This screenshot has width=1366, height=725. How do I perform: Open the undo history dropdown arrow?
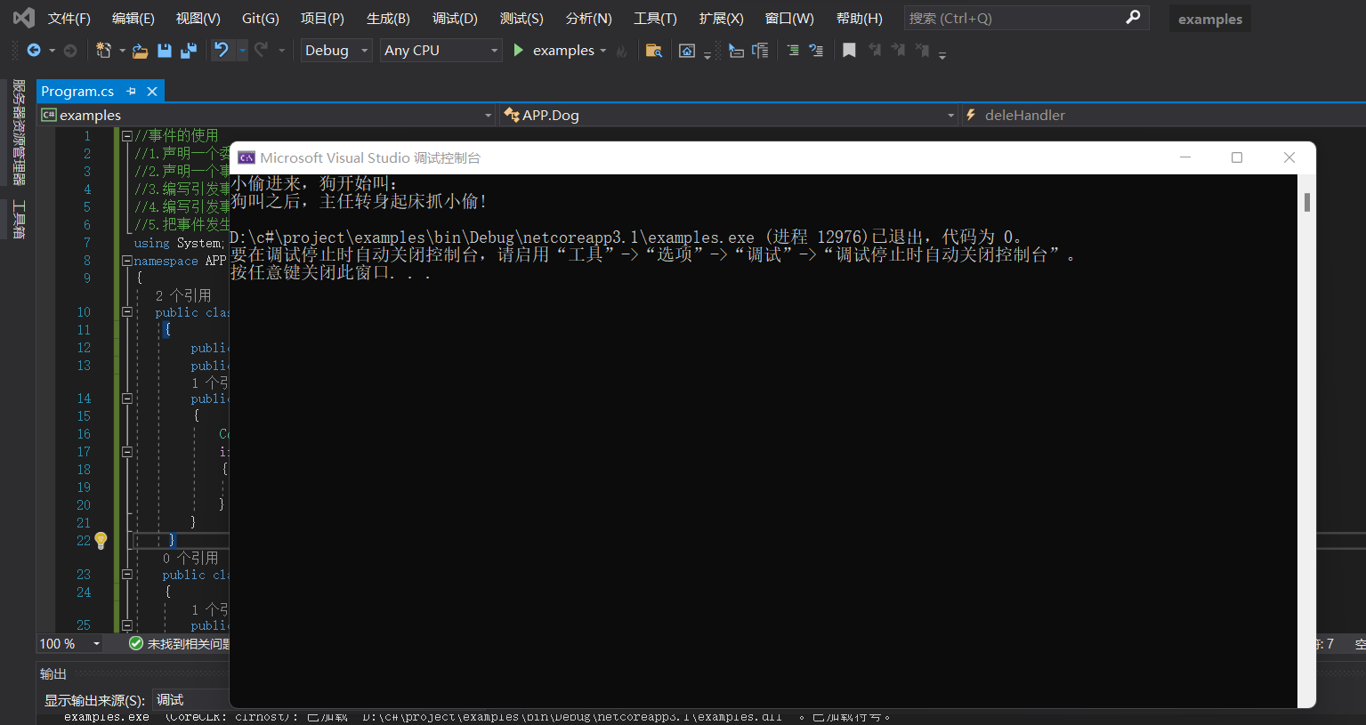pyautogui.click(x=242, y=51)
